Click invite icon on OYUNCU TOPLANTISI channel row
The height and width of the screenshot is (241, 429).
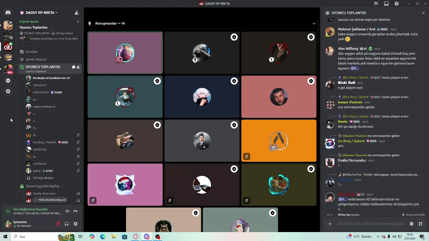(x=78, y=67)
